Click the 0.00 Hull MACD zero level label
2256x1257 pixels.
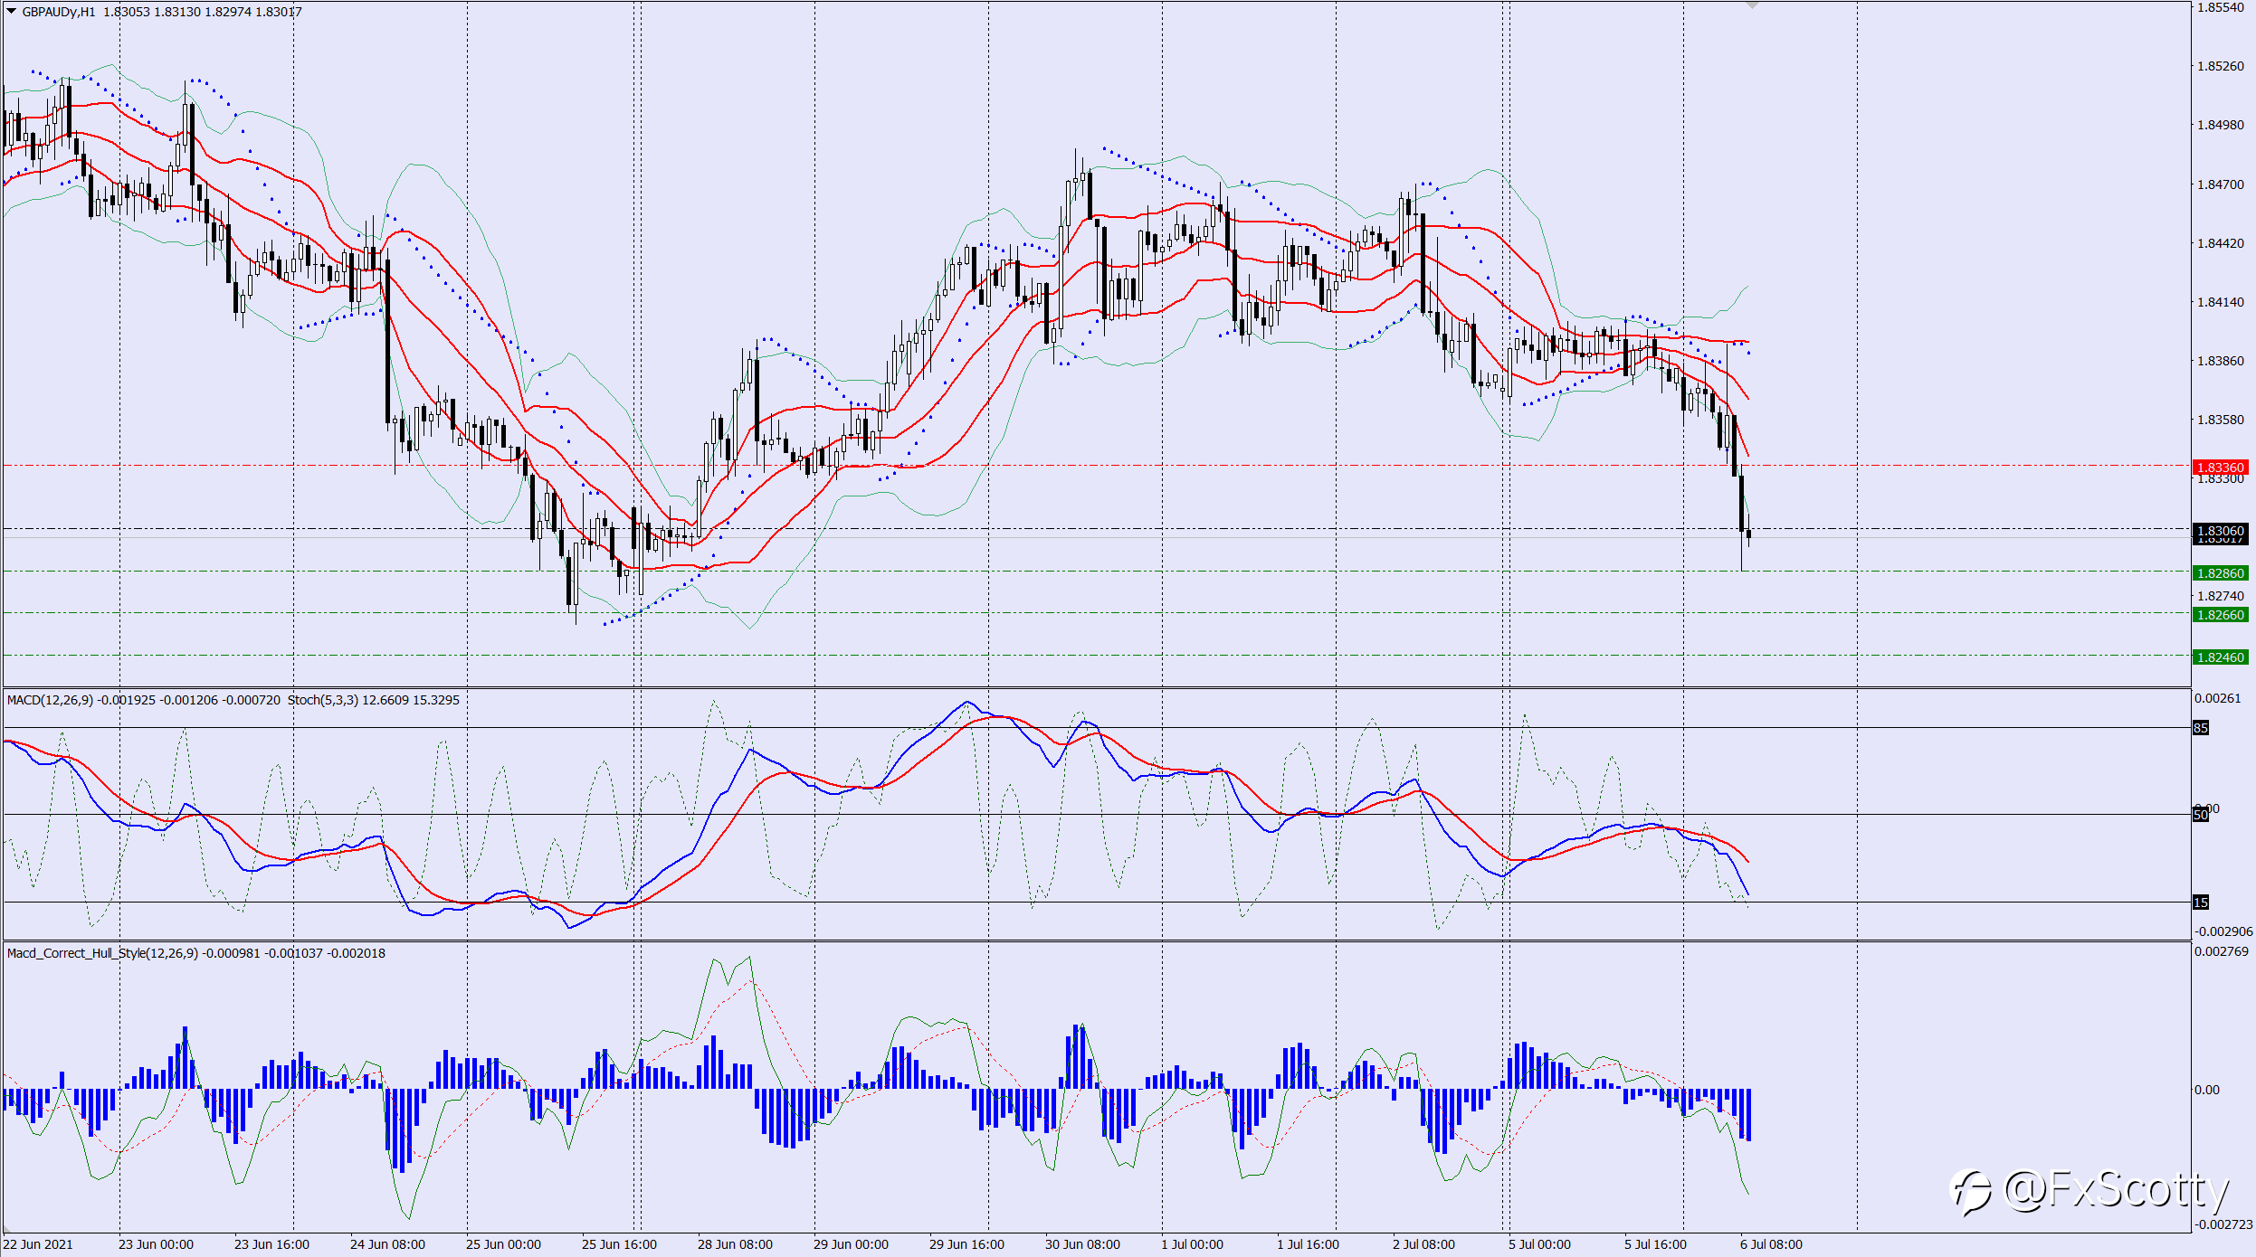coord(2206,1090)
